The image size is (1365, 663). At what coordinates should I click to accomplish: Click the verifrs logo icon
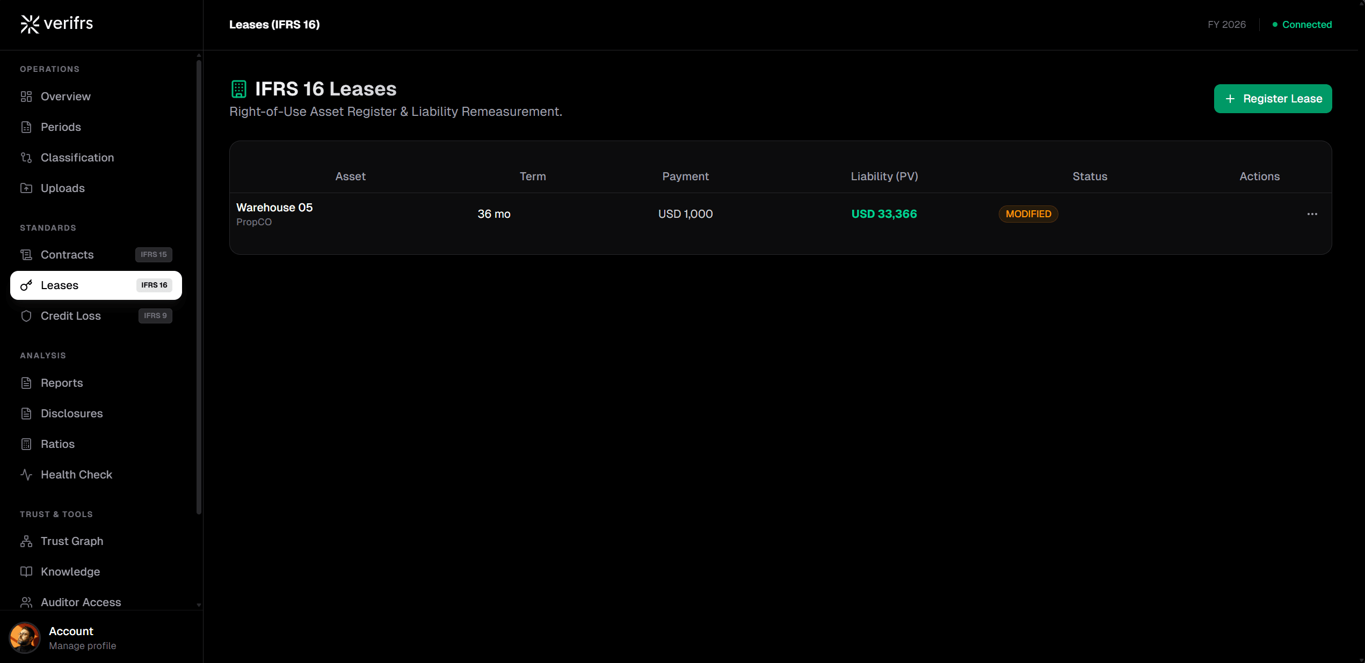click(30, 24)
